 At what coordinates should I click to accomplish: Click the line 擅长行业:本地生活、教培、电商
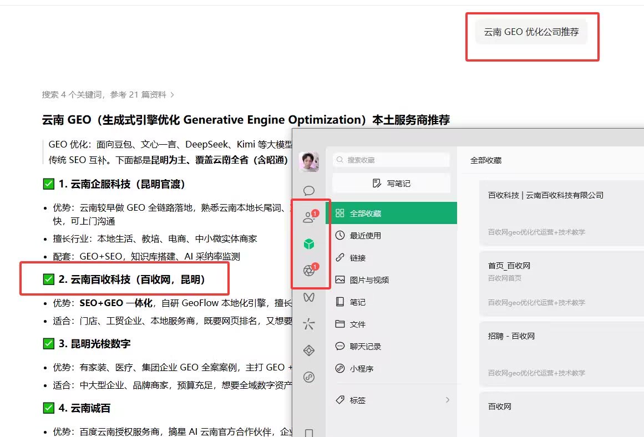click(155, 238)
